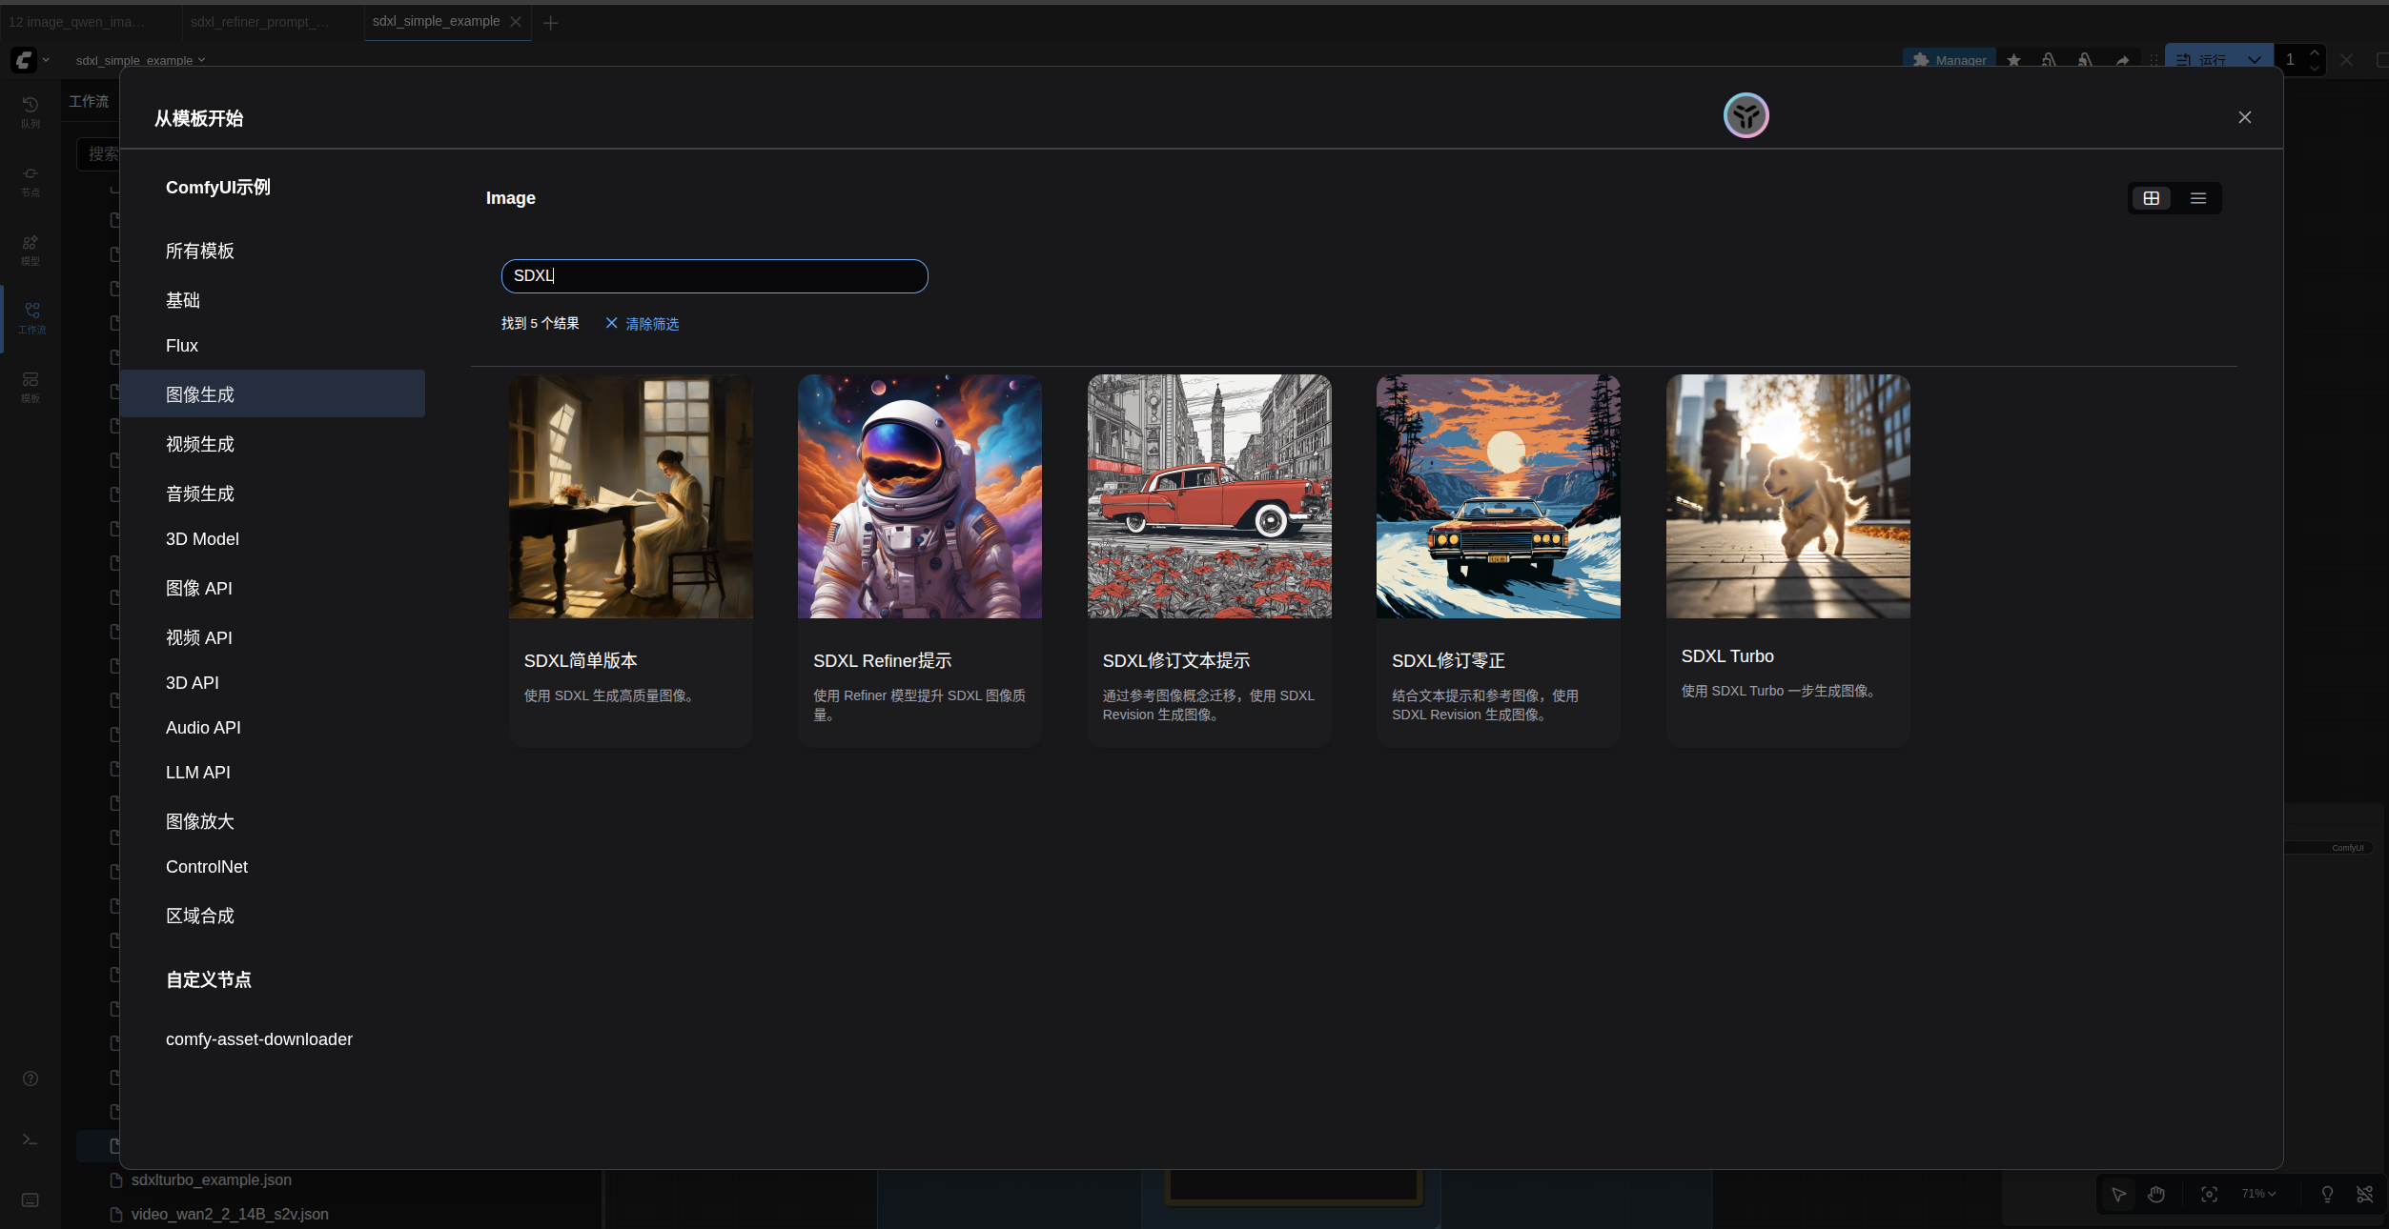Activate the hand pan tool

[x=2156, y=1194]
